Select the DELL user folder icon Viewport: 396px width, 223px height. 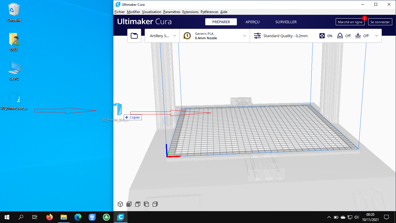(14, 42)
